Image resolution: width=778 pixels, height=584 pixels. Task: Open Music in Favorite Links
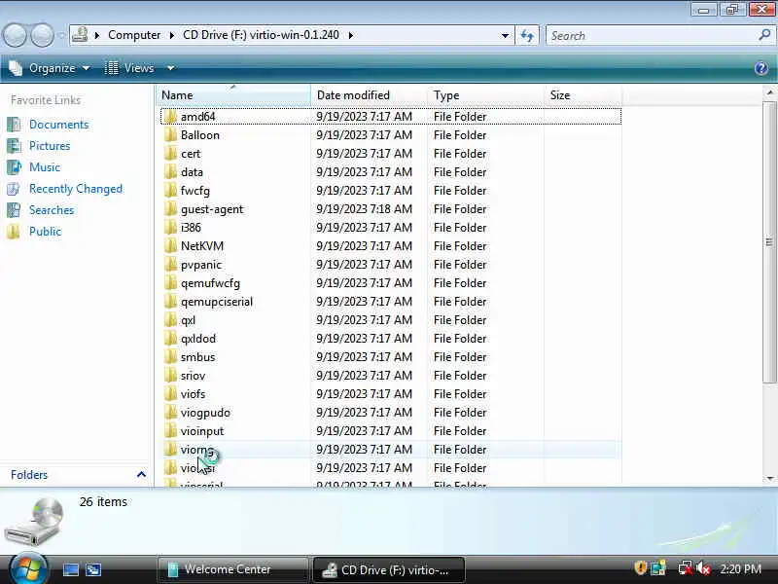45,167
